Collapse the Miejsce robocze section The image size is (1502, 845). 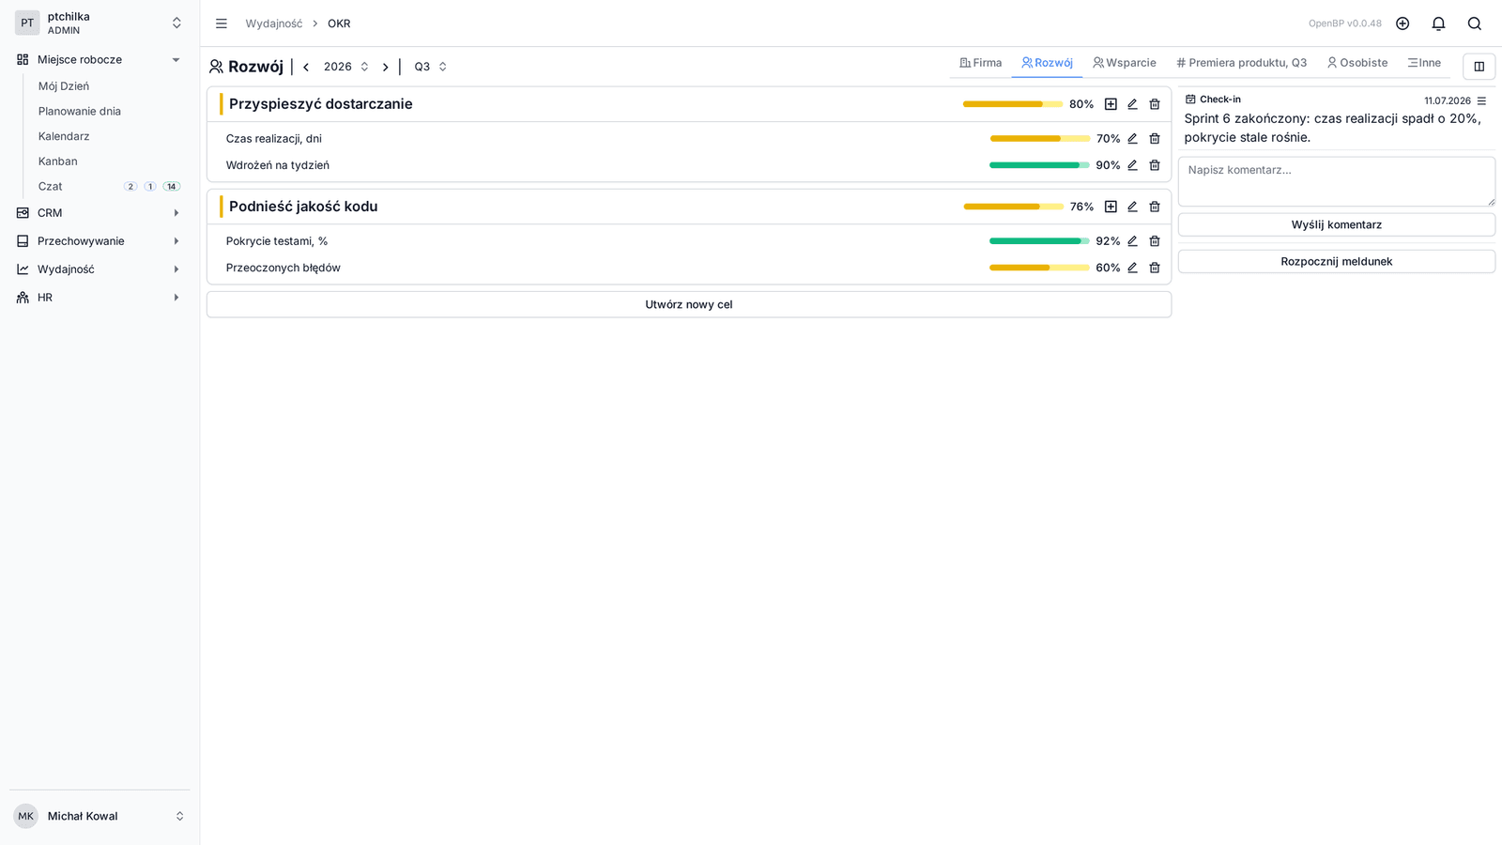99,59
